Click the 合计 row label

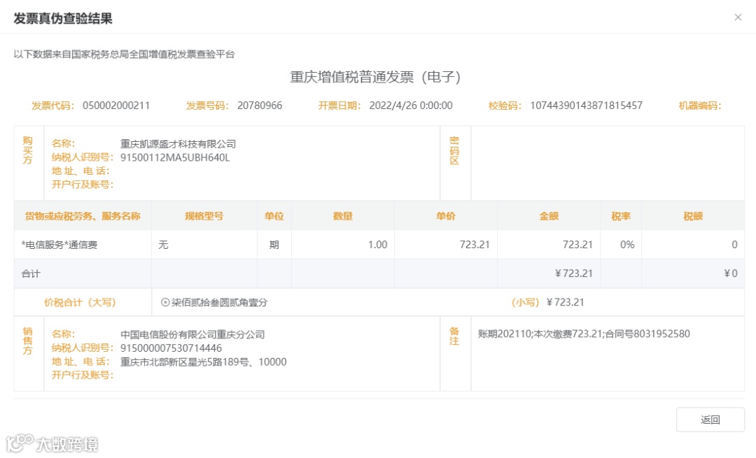click(x=31, y=273)
